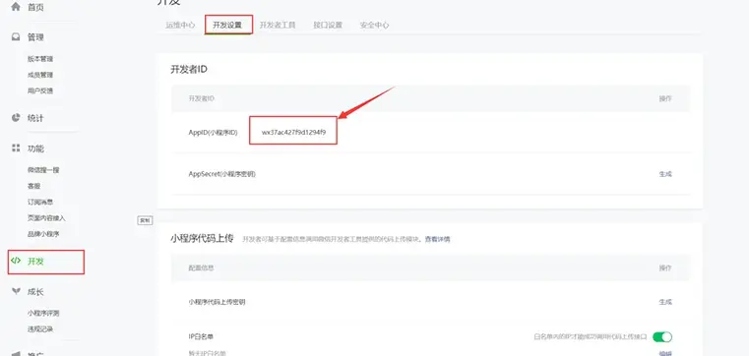
Task: Switch to the 接口设置 tab
Action: 328,26
